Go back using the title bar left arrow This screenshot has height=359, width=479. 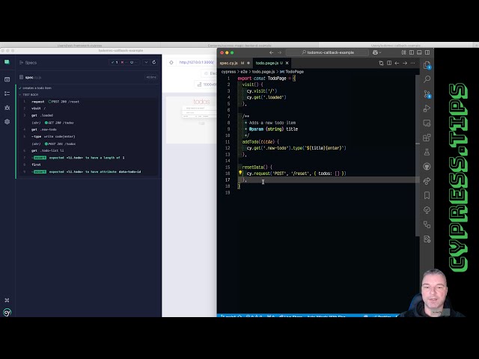[x=271, y=52]
